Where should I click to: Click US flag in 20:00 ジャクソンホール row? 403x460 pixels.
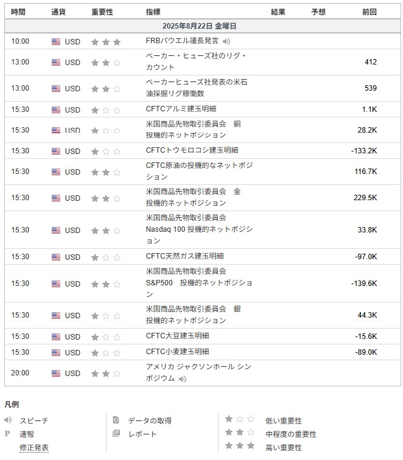point(56,373)
